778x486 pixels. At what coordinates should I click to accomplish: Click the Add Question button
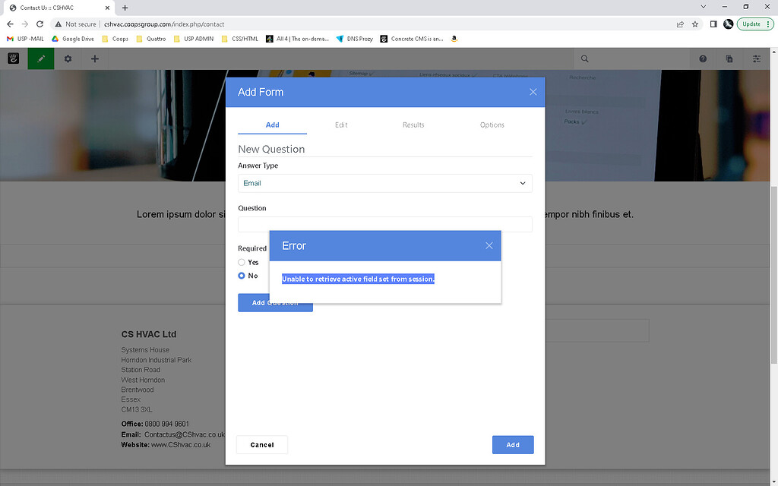tap(275, 302)
